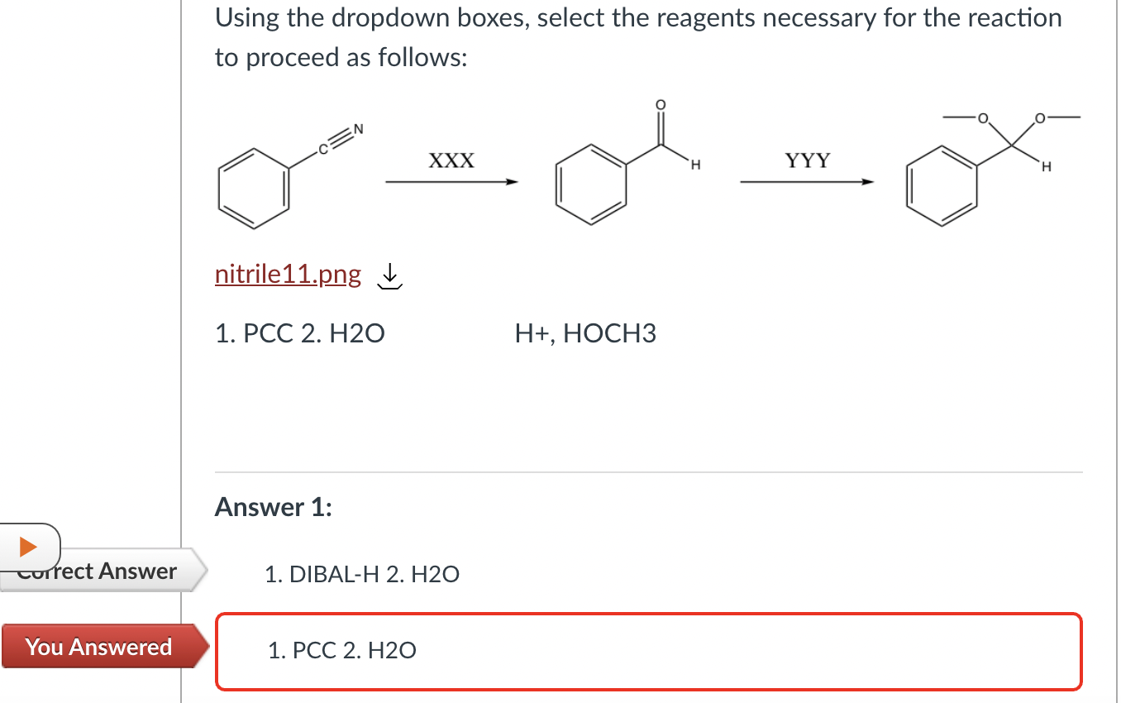
Task: Click the orange play triangle on the left
Action: 28,546
